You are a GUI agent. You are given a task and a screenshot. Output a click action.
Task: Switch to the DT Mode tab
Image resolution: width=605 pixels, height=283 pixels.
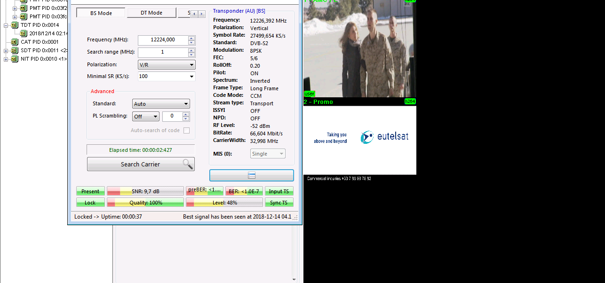point(151,13)
